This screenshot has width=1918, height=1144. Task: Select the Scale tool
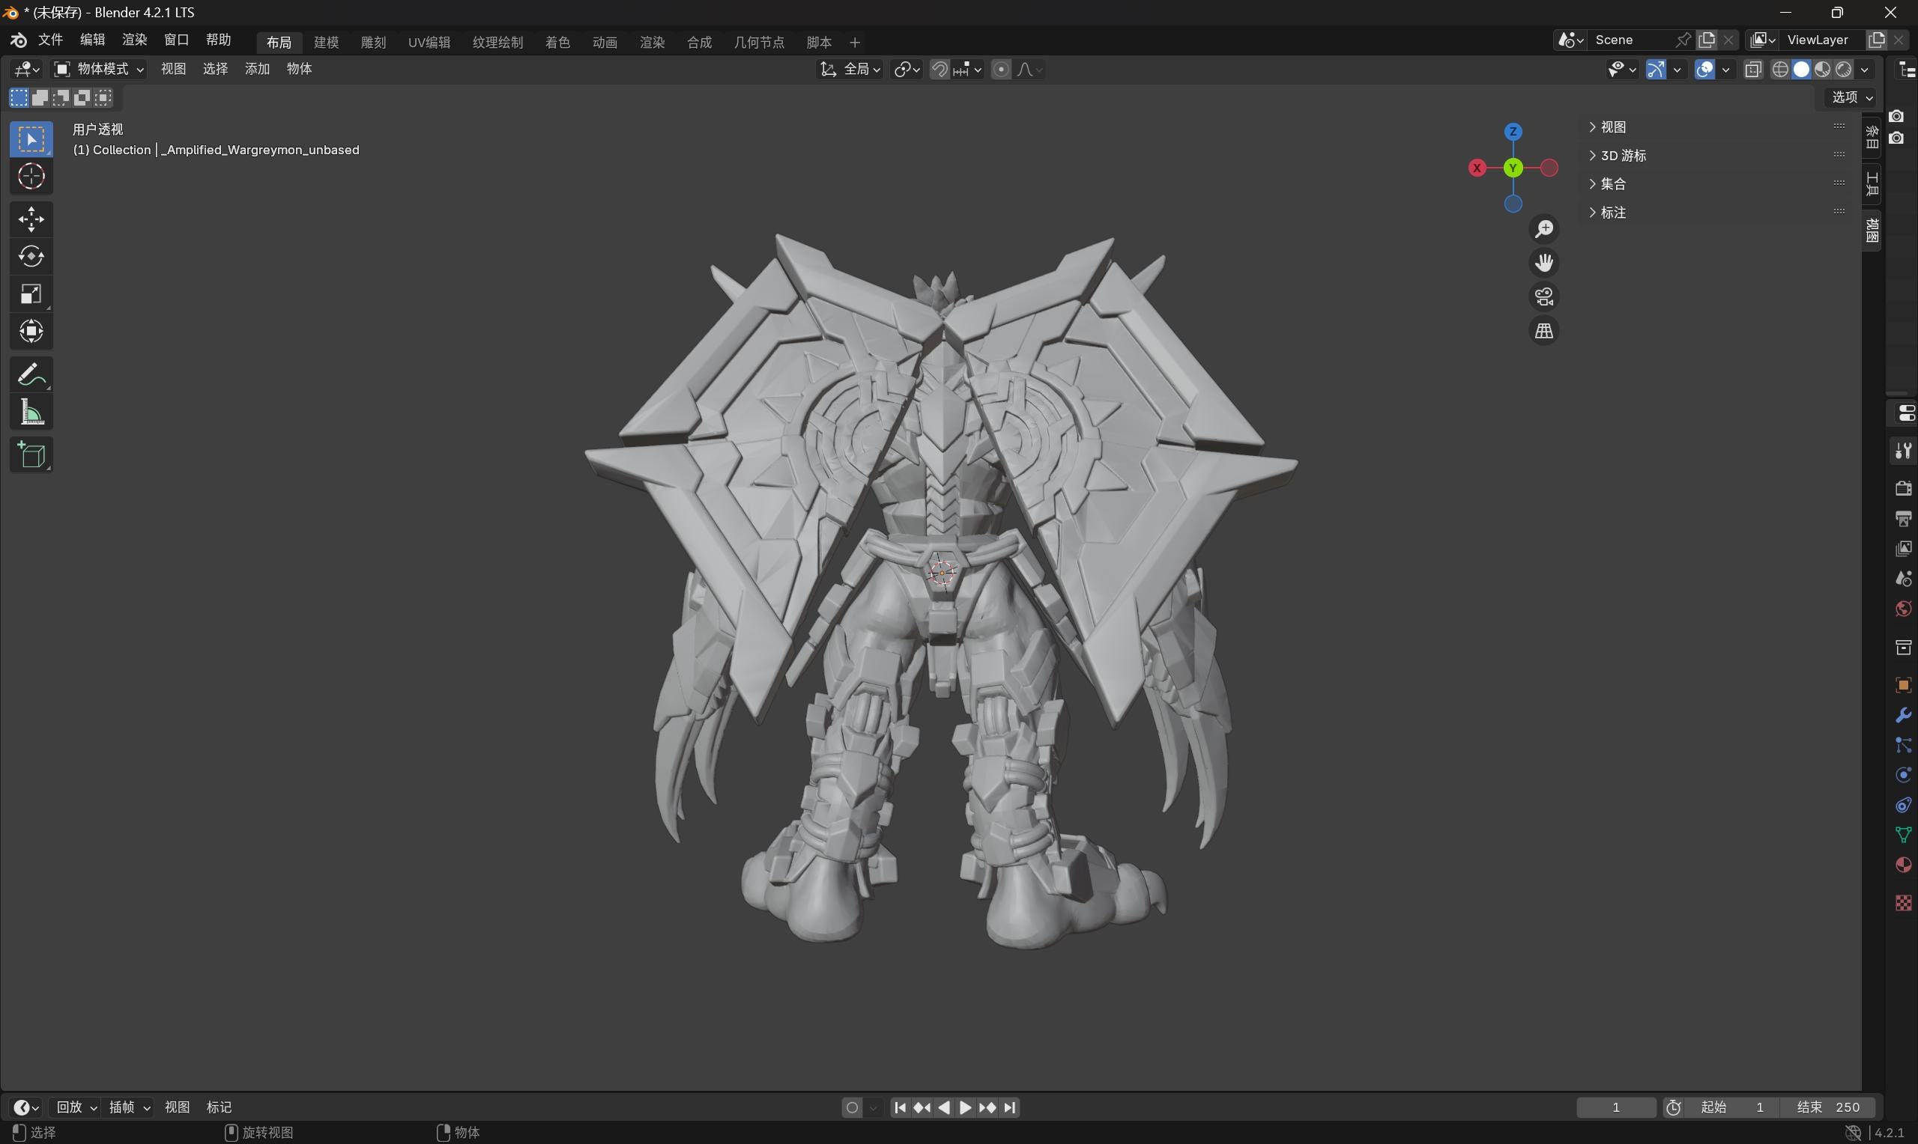31,293
